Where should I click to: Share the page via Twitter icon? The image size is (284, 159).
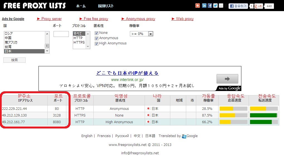215,6
